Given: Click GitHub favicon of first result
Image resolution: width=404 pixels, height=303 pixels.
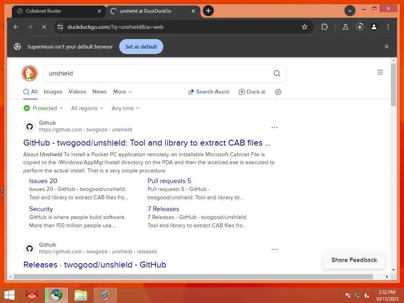Looking at the screenshot, I should point(30,127).
